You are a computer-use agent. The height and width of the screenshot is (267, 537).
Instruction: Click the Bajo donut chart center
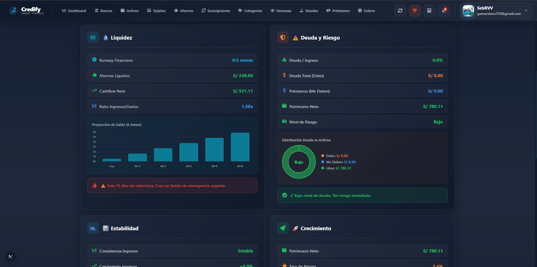tap(299, 162)
